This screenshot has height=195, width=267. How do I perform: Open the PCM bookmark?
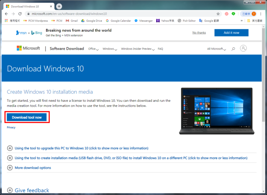57,21
